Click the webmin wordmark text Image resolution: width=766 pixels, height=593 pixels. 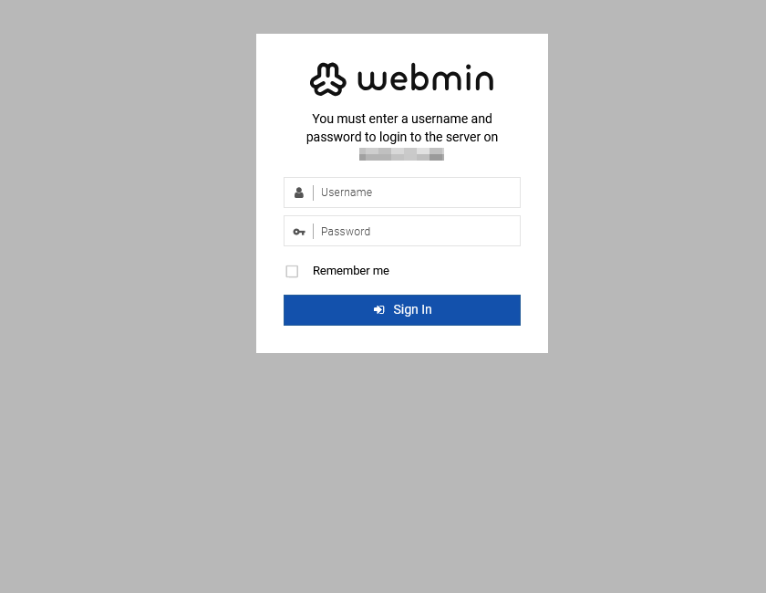tap(426, 78)
